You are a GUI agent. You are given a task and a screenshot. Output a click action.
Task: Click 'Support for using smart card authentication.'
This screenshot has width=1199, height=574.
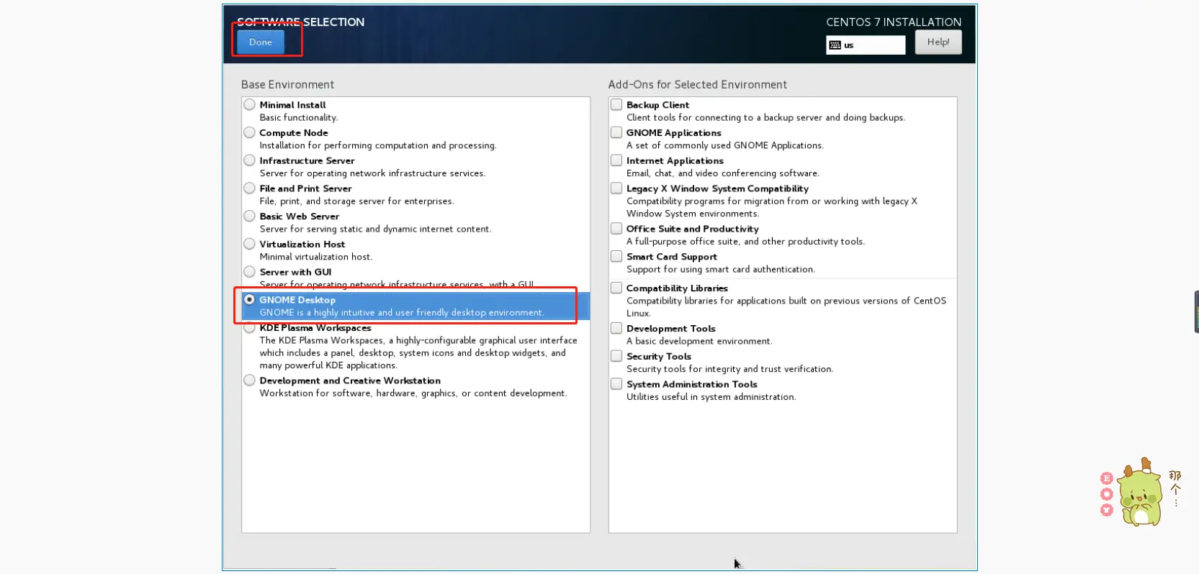point(721,270)
